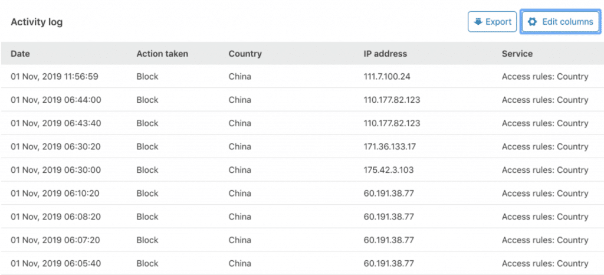Click China in the 06:30:00 row

(239, 170)
